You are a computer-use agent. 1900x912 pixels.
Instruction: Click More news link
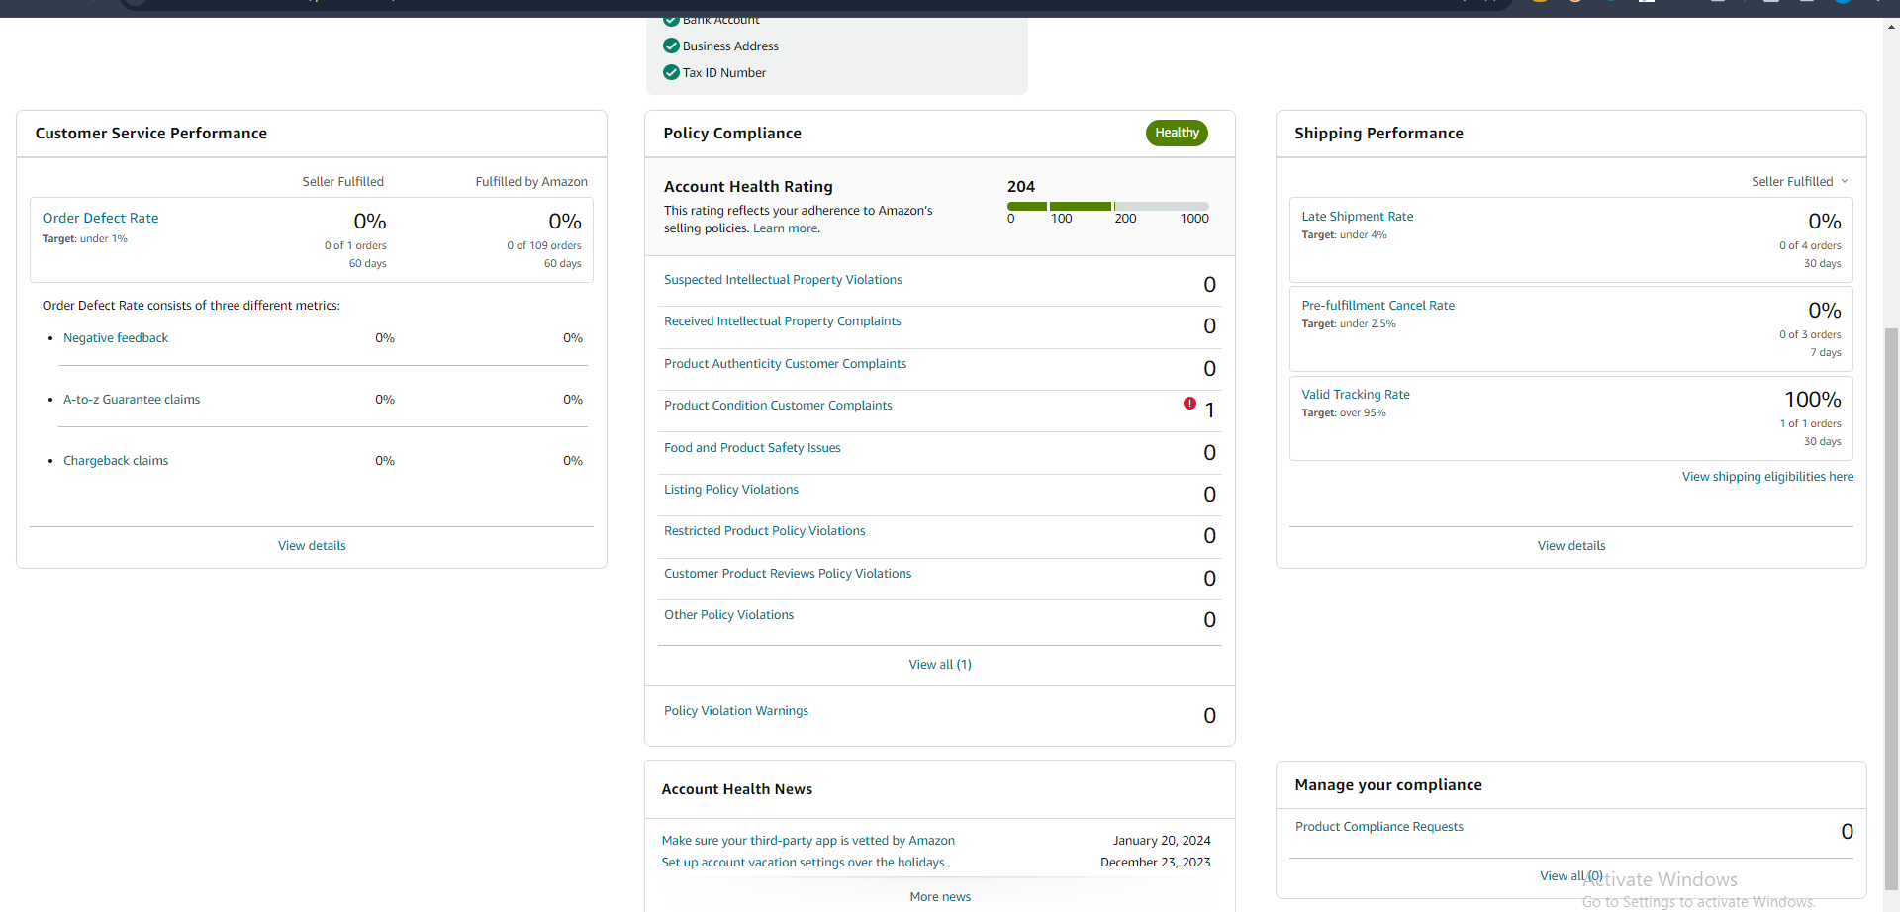coord(940,897)
